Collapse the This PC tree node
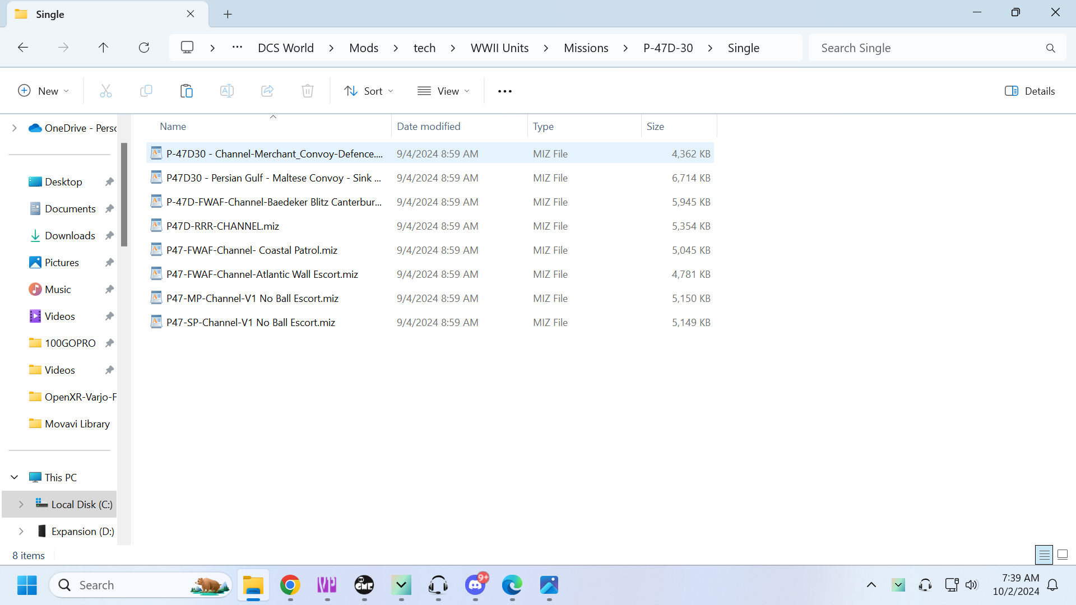The image size is (1076, 605). click(15, 477)
